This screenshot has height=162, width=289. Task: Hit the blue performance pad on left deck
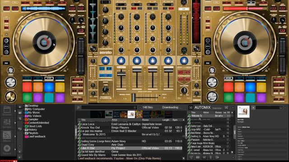pos(49,87)
